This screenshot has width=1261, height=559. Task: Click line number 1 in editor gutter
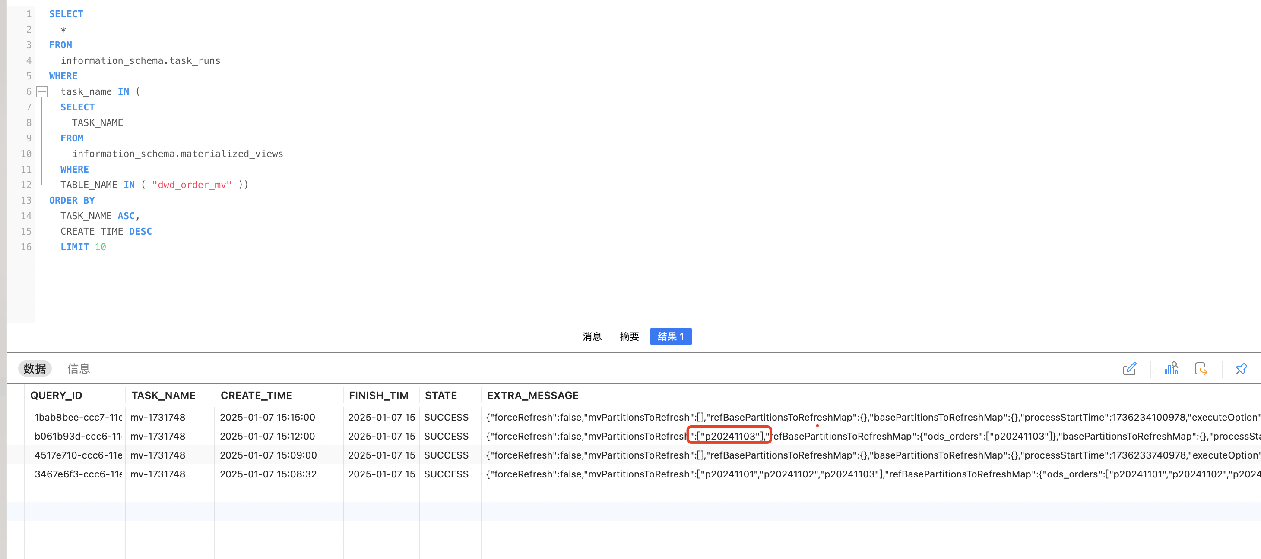click(x=29, y=14)
